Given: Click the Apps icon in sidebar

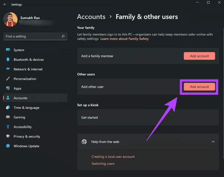Looking at the screenshot, I should click(8, 88).
